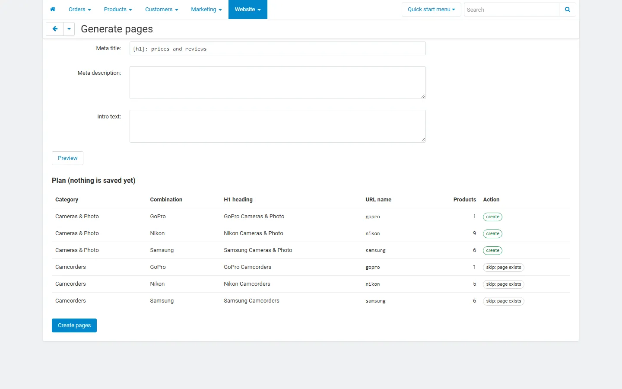Screen dimensions: 622x389
Task: Click the 'H1 heading' column header
Action: coord(238,200)
